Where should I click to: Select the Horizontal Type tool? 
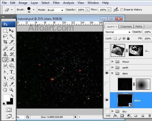[x=11, y=72]
